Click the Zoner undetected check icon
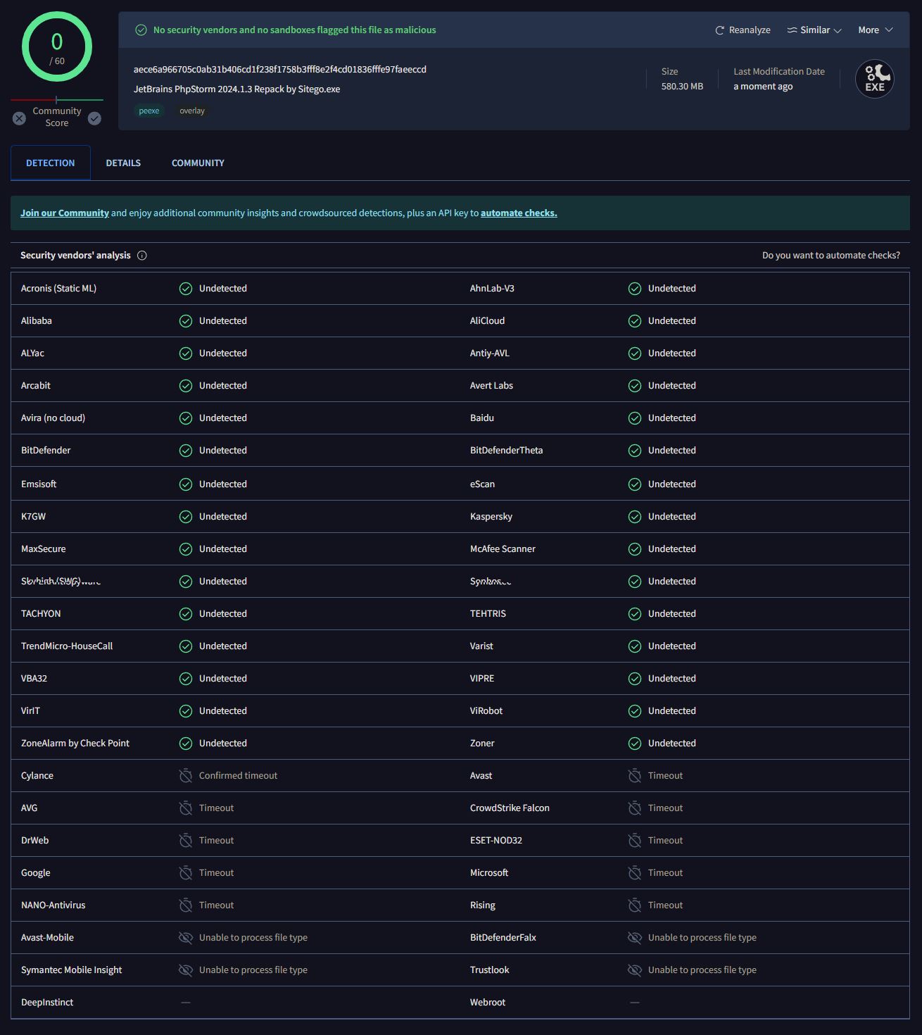Screen dimensions: 922x1035 point(635,744)
